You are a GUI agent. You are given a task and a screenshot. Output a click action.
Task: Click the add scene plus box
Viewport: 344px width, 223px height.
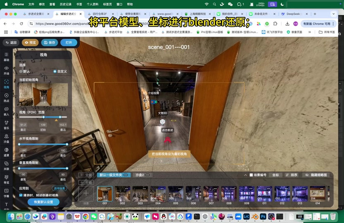click(x=86, y=193)
